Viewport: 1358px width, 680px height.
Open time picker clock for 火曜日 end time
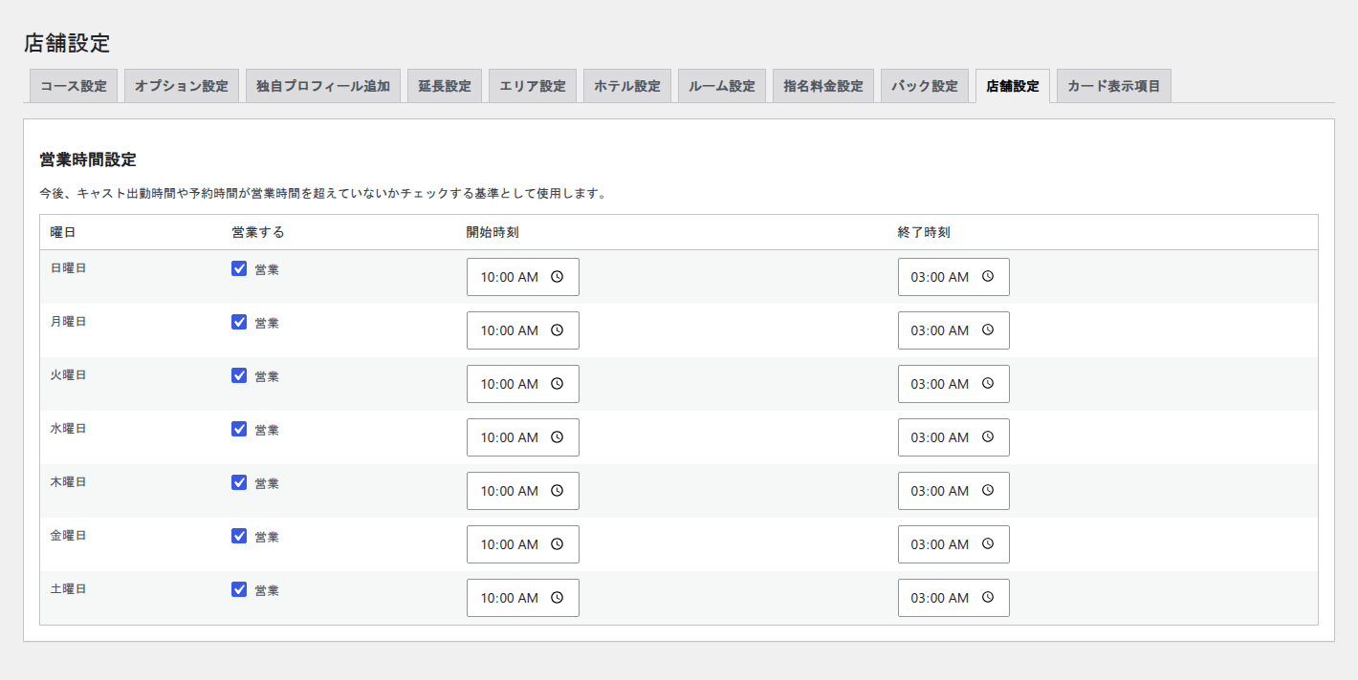pos(988,384)
